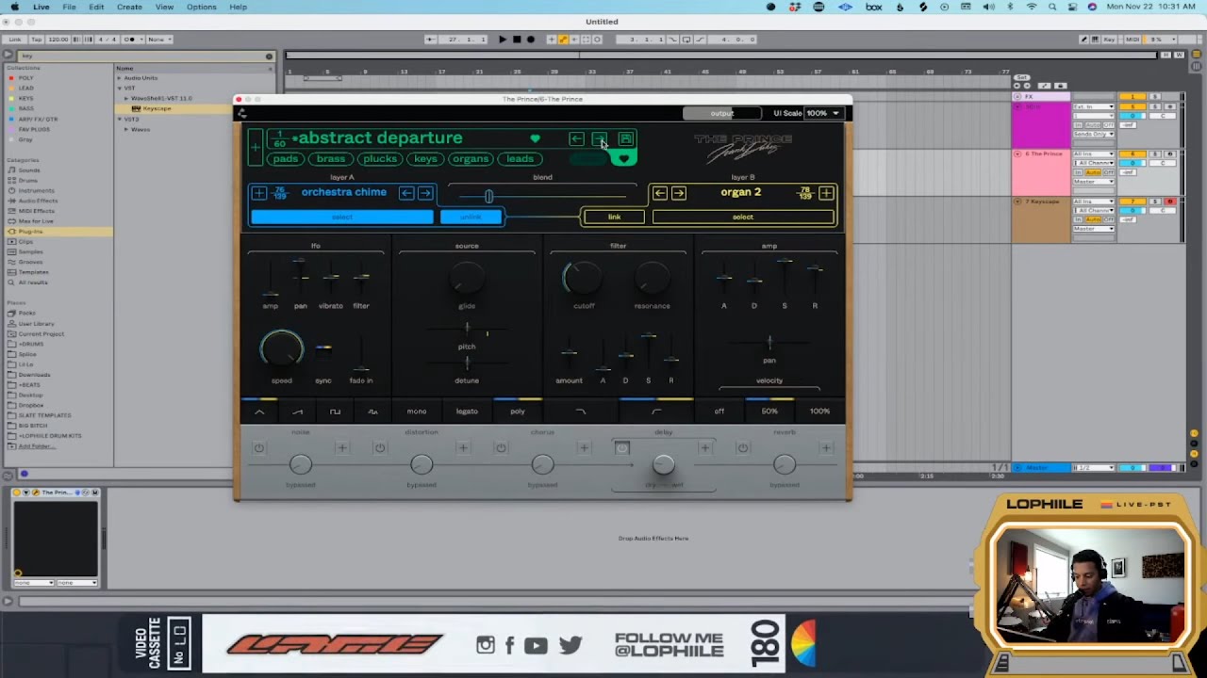
Task: Collapse the VST3 folder in browser
Action: (119, 120)
